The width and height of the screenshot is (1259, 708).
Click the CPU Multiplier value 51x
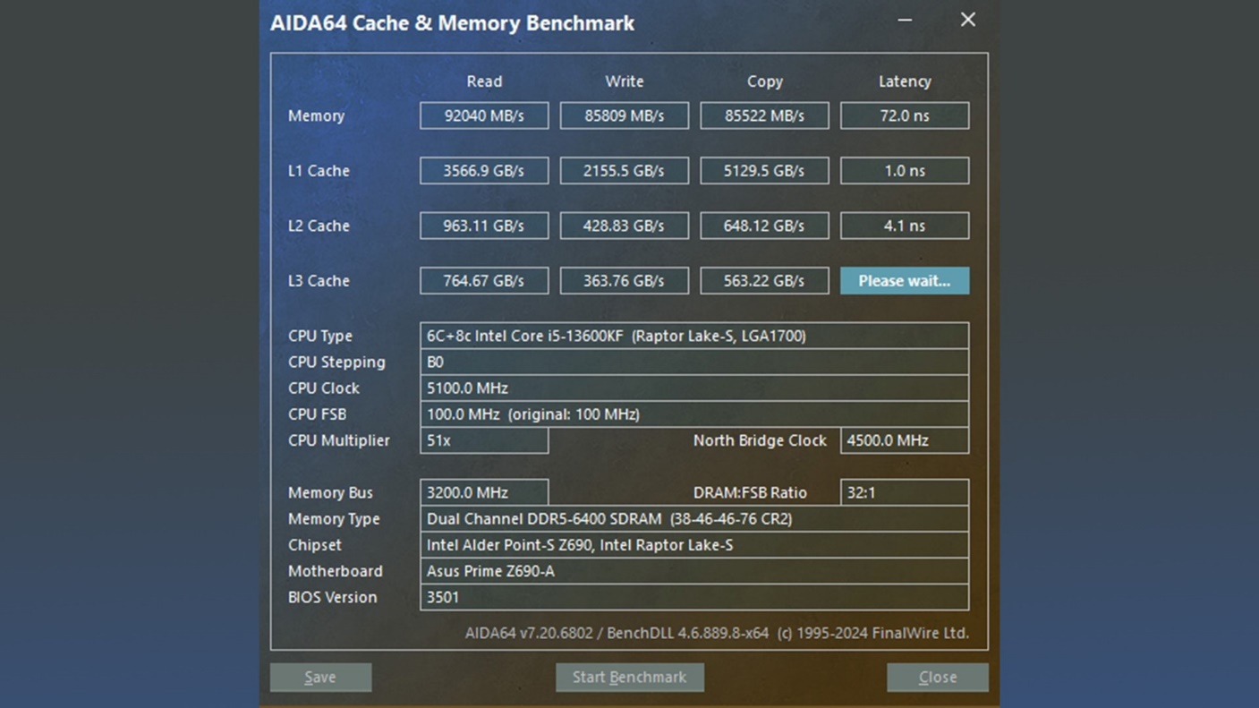pyautogui.click(x=484, y=440)
